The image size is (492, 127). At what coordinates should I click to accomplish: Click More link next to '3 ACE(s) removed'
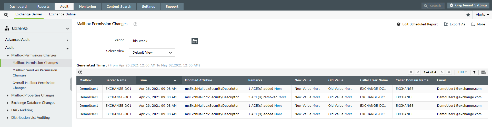(x=282, y=97)
